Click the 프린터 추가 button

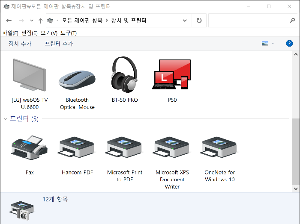(59, 44)
